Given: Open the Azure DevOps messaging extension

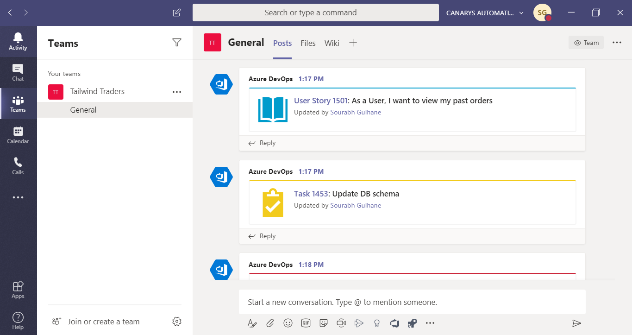Looking at the screenshot, I should tap(394, 323).
